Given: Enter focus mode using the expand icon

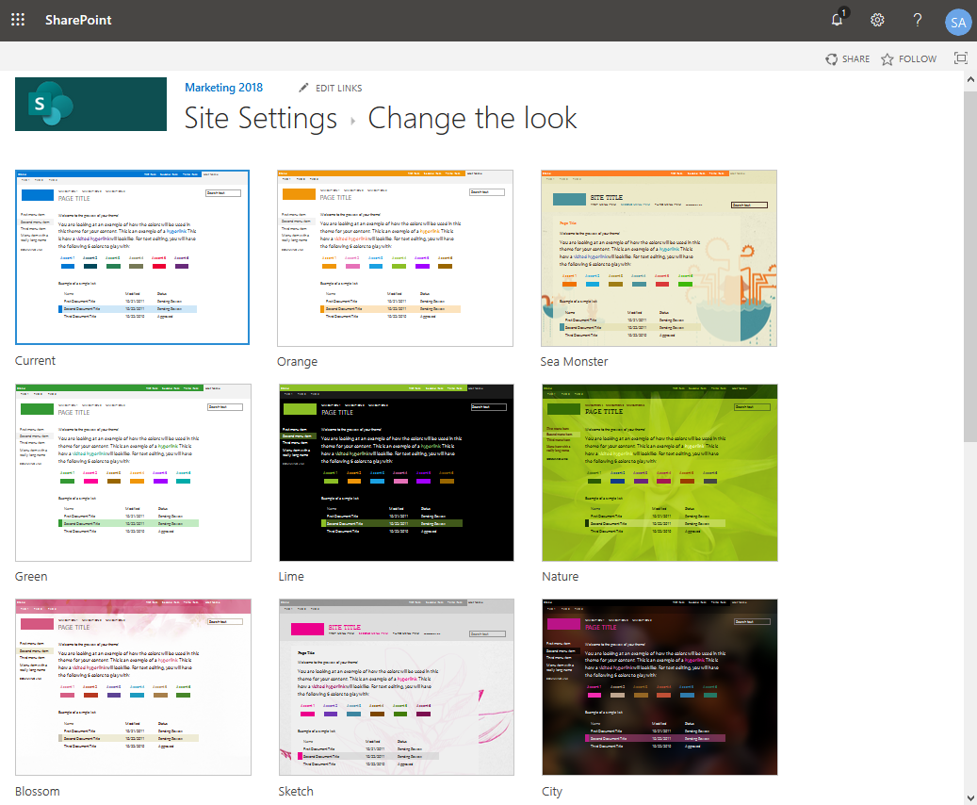Looking at the screenshot, I should [x=960, y=57].
